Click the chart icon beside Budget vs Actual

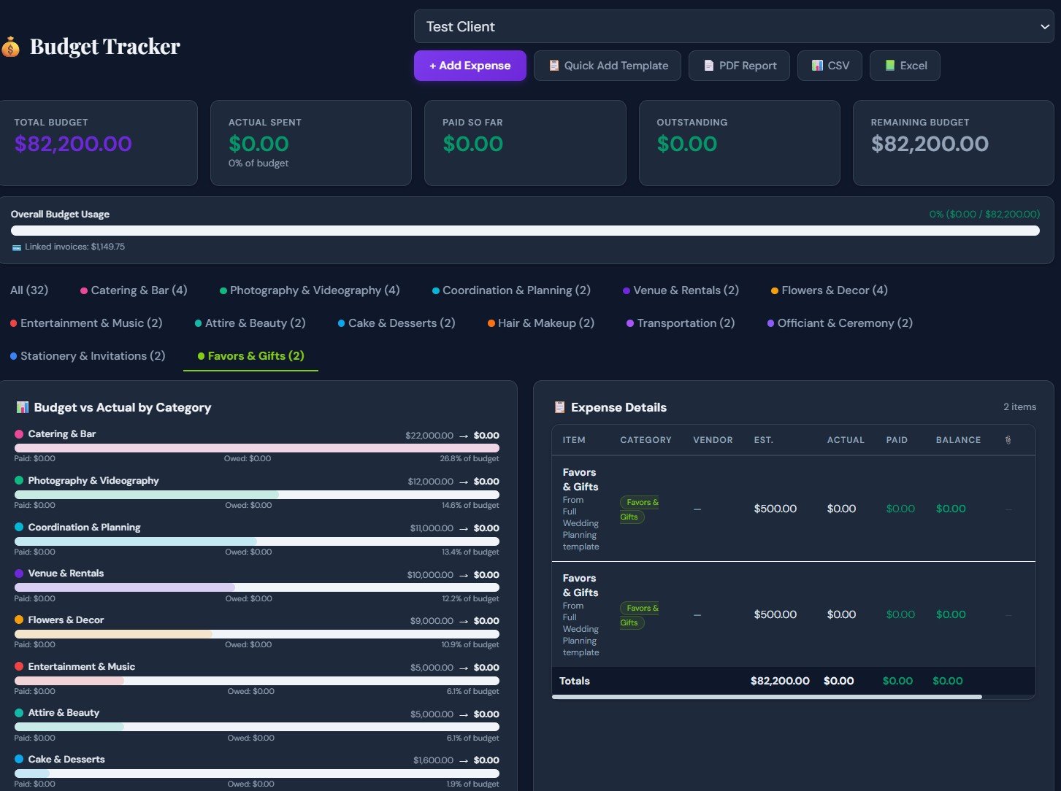click(x=23, y=407)
